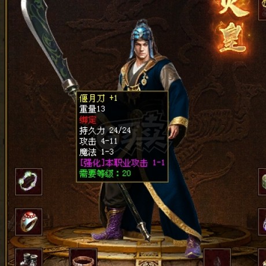This screenshot has height=266, width=266.
Task: Click the jade-beaded bracelet equipment slot
Action: pyautogui.click(x=29, y=182)
